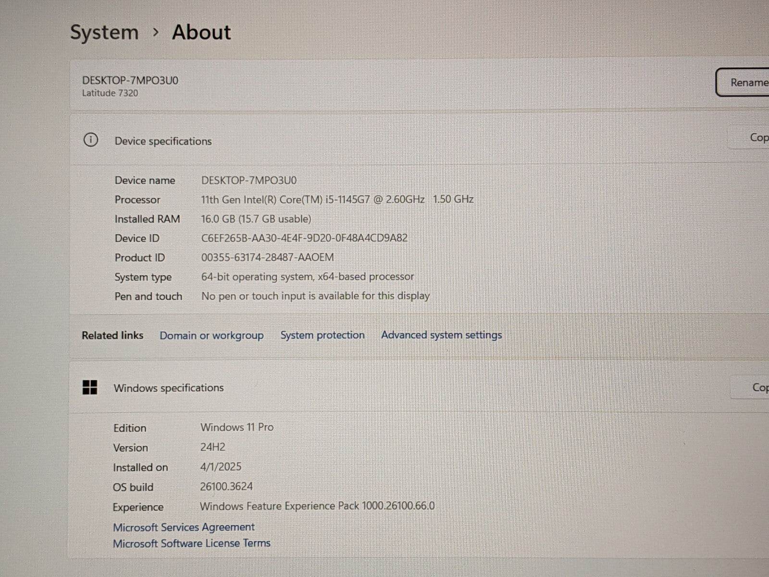Go back to System in breadcrumb
The width and height of the screenshot is (769, 577).
pos(104,32)
